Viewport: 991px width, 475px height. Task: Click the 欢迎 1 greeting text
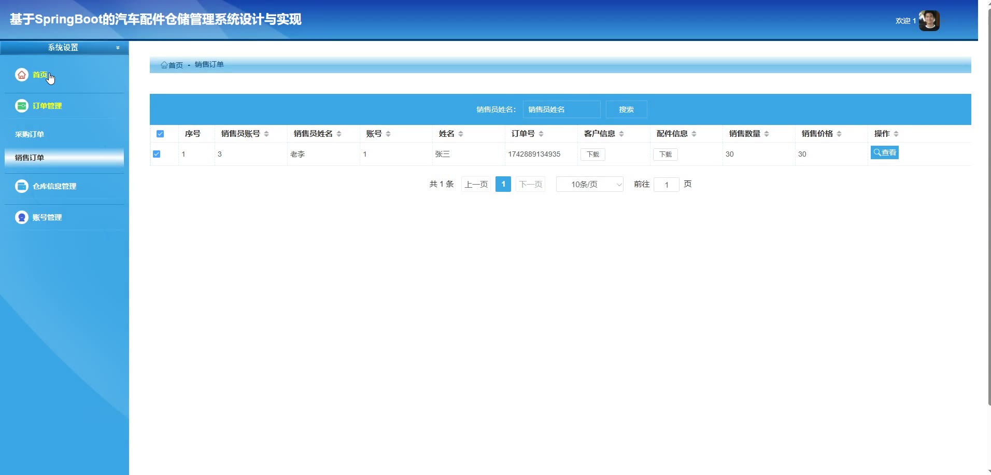click(906, 21)
